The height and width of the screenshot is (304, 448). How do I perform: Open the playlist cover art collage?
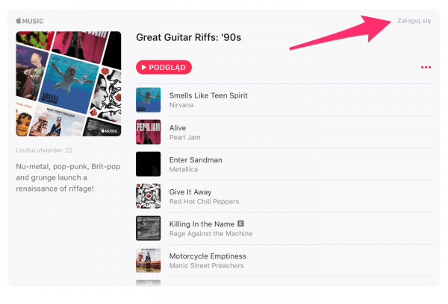click(68, 84)
